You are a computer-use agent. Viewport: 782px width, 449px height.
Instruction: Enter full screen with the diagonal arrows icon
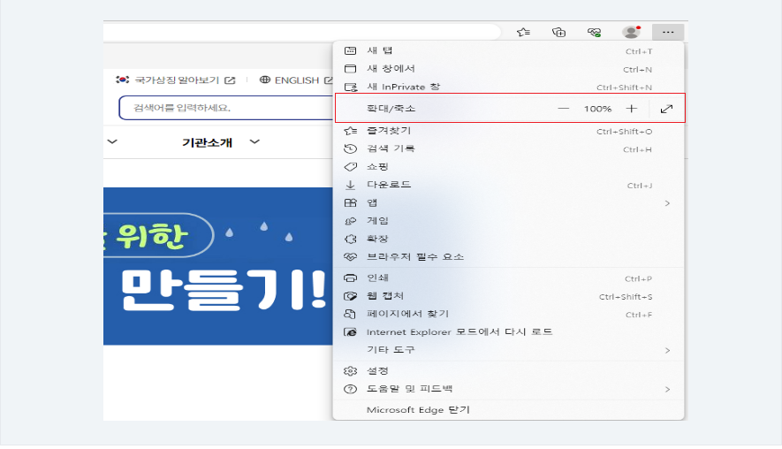pyautogui.click(x=666, y=109)
